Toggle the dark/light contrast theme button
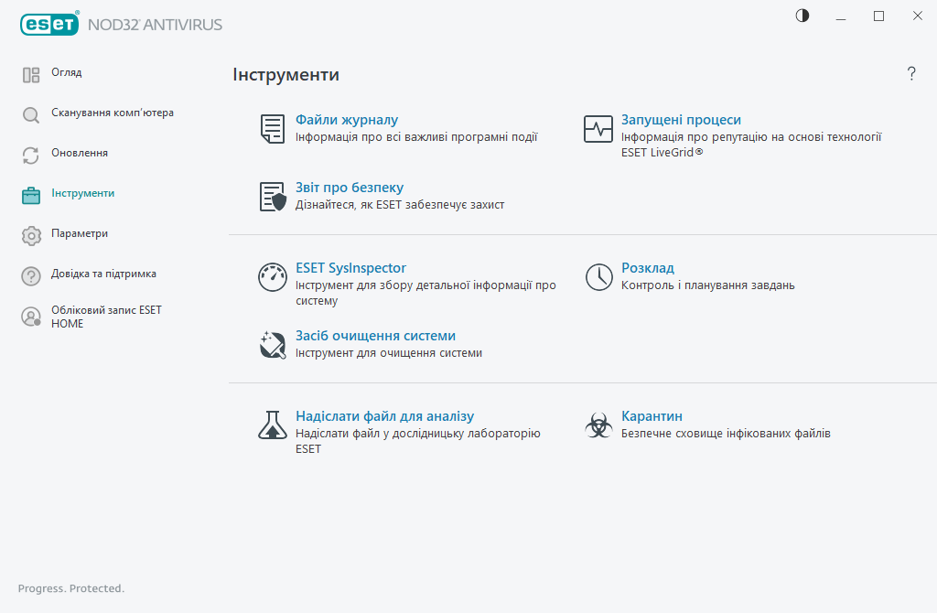The image size is (937, 613). pyautogui.click(x=802, y=16)
